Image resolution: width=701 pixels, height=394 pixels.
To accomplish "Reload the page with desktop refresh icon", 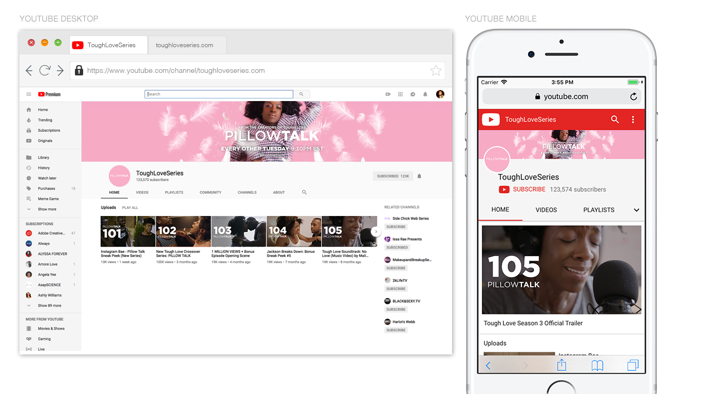I will tap(45, 71).
